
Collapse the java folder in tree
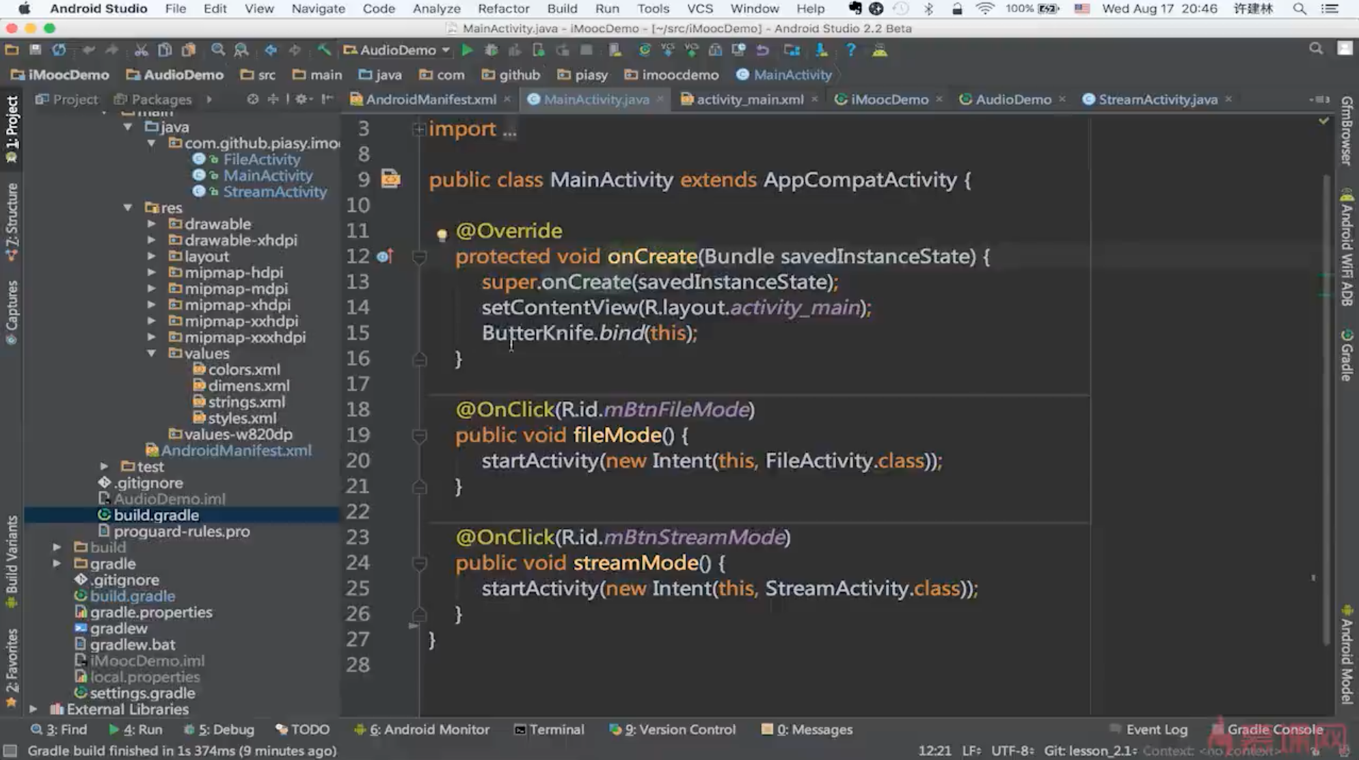128,127
